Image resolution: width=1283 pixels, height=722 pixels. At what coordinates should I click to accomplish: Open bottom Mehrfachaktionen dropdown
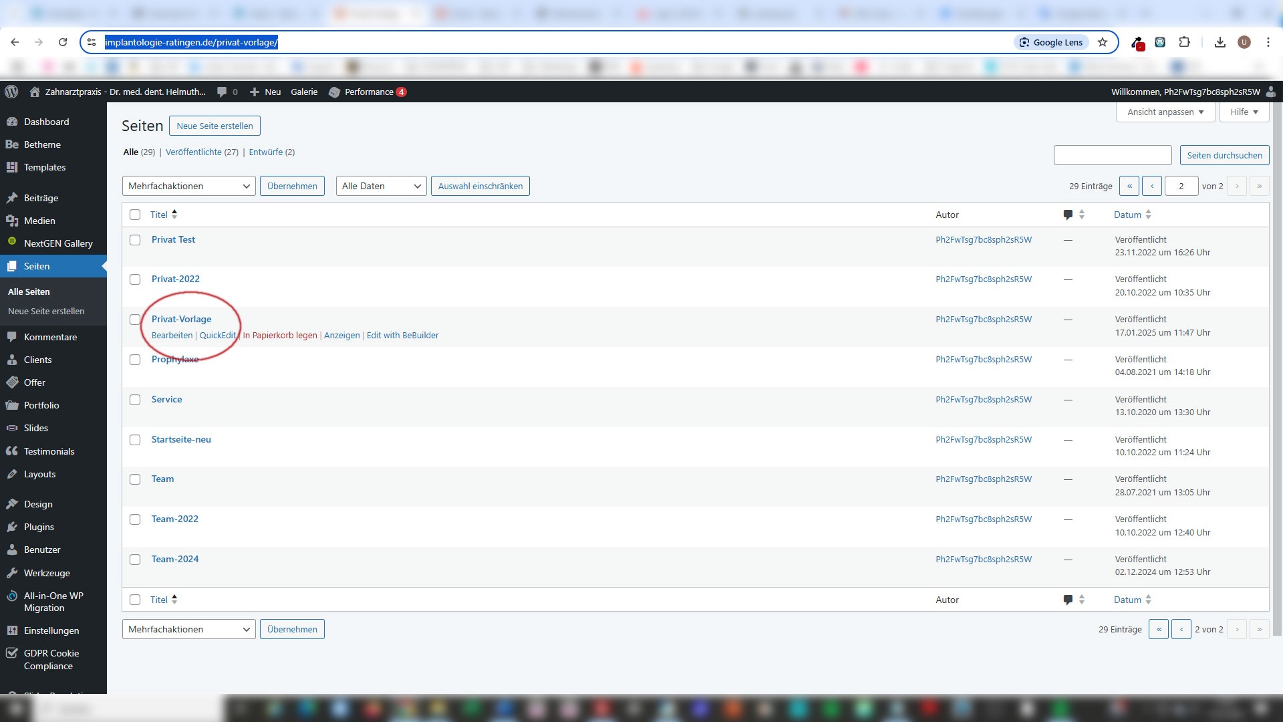[x=189, y=629]
